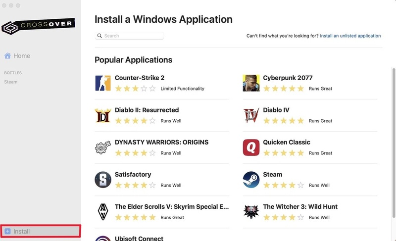This screenshot has height=241, width=396.
Task: Click the Quicken Classic red Q icon
Action: 251,147
